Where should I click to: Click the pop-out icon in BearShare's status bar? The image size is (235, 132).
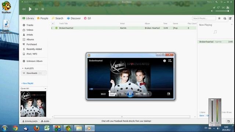[x=228, y=121]
